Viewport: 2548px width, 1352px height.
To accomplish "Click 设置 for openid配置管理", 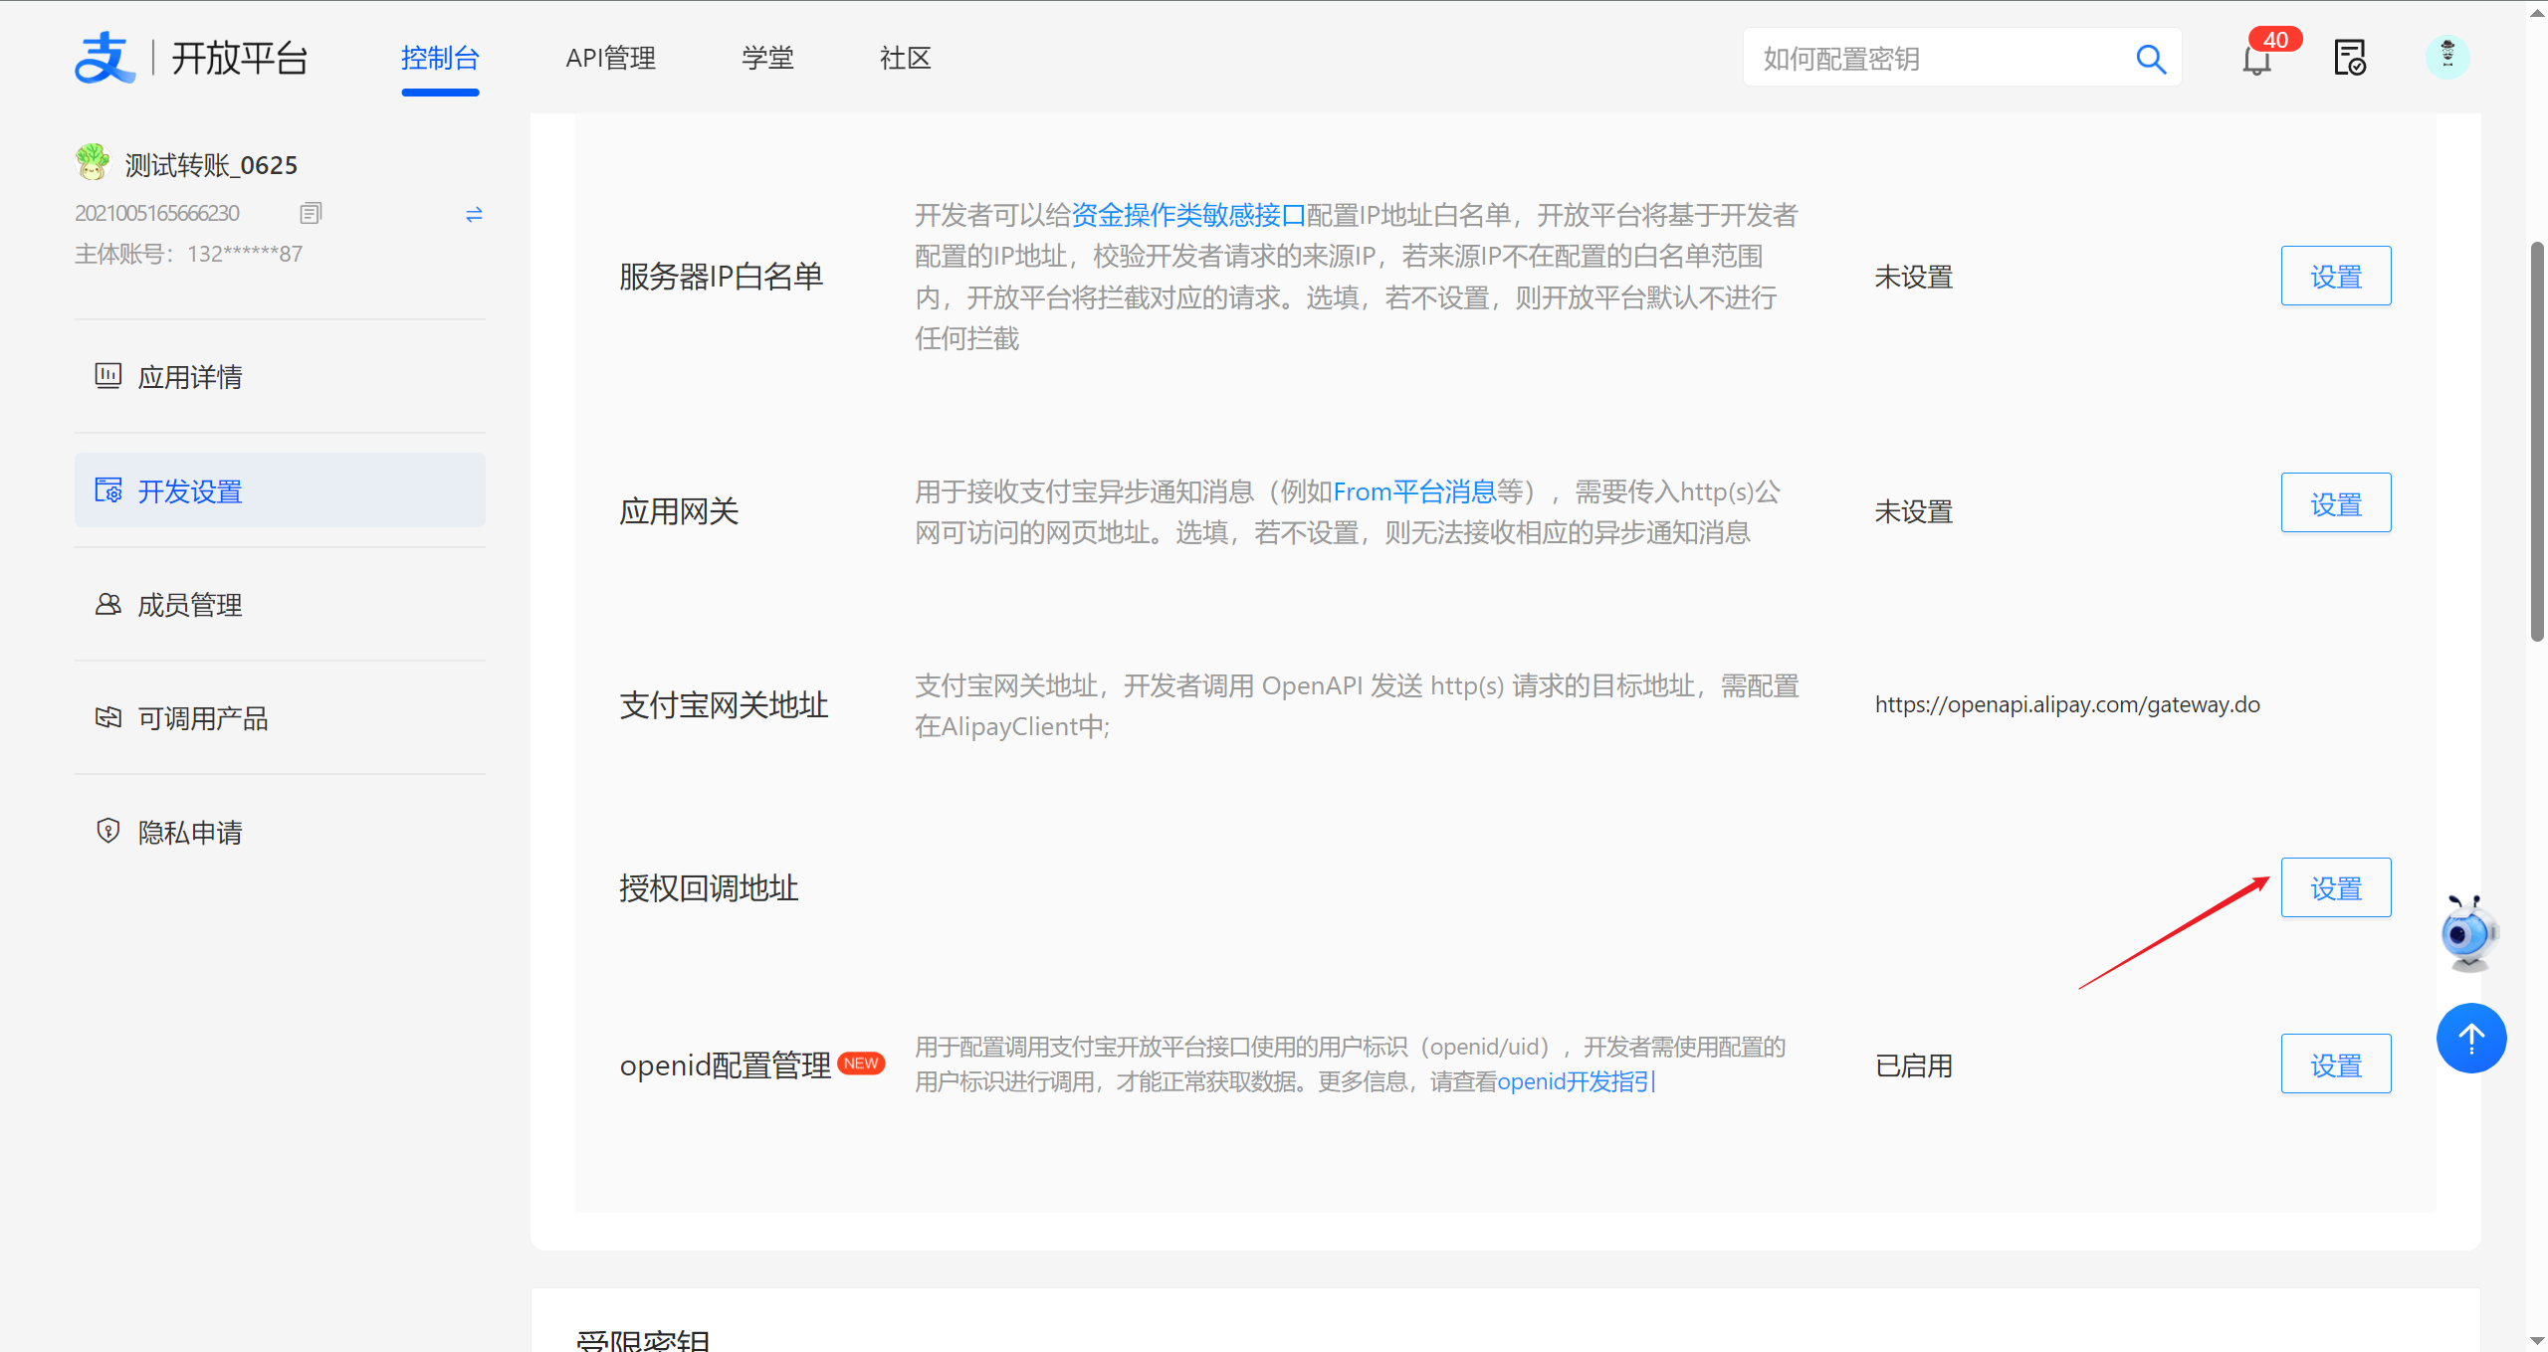I will (x=2336, y=1064).
